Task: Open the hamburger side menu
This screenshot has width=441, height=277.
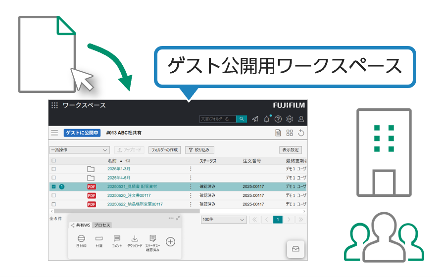Action: coord(54,133)
